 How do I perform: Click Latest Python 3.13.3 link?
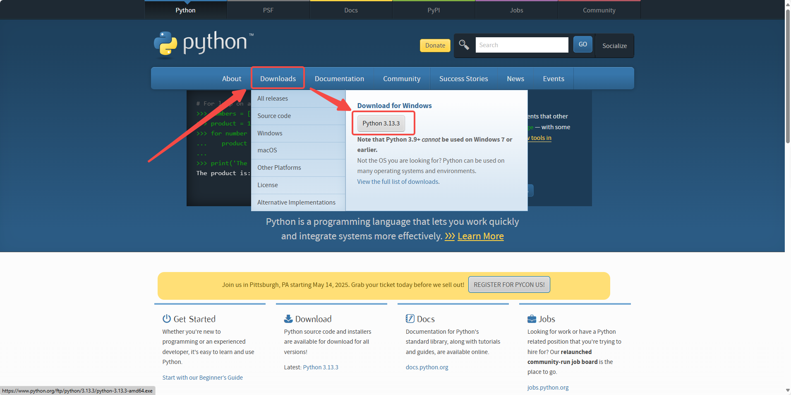[x=321, y=367]
